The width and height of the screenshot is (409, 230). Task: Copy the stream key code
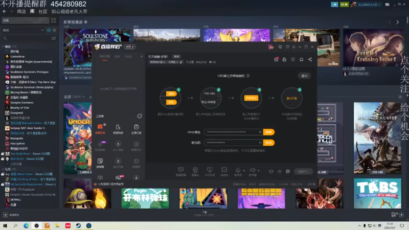269,143
